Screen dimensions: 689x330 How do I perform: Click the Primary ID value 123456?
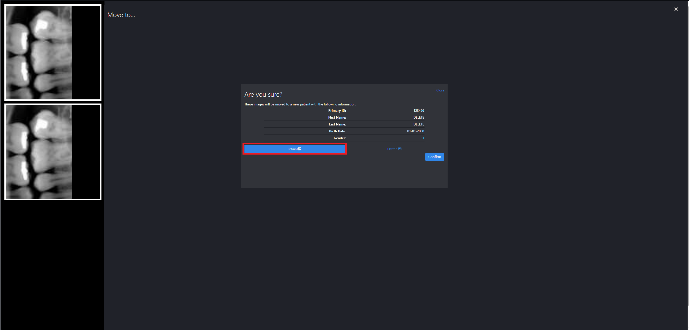coord(418,111)
